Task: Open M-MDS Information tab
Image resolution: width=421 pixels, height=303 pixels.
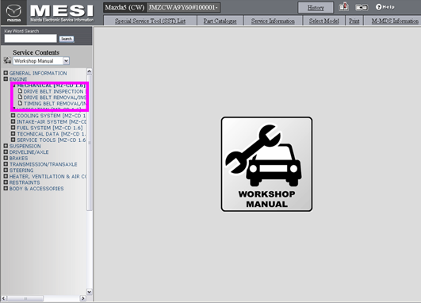Action: tap(392, 21)
